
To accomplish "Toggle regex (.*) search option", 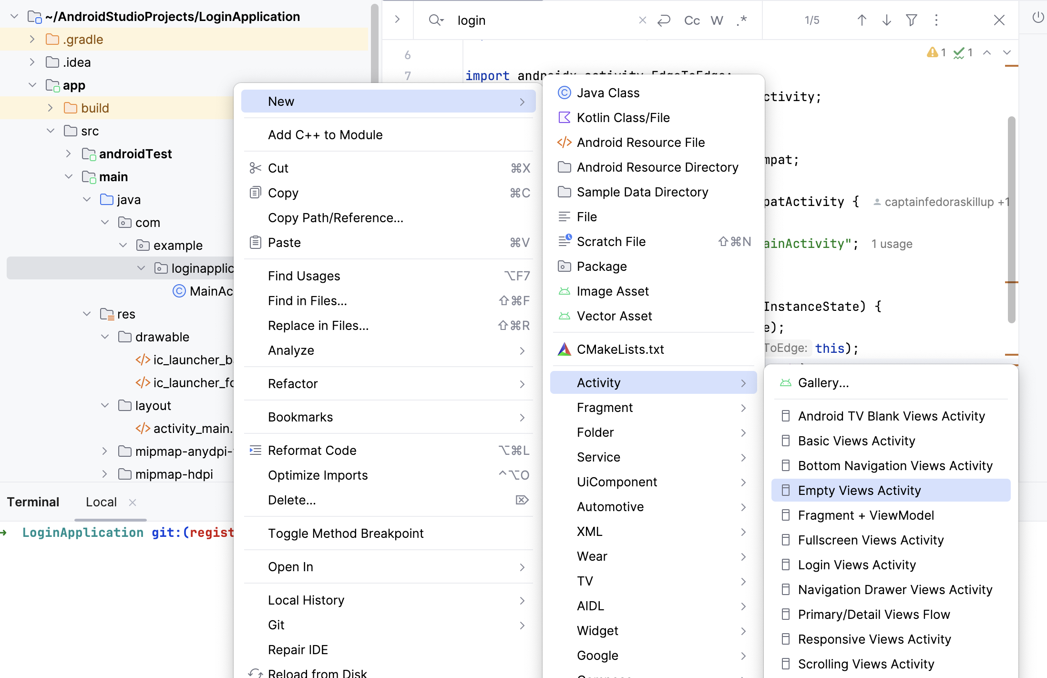I will (x=741, y=21).
